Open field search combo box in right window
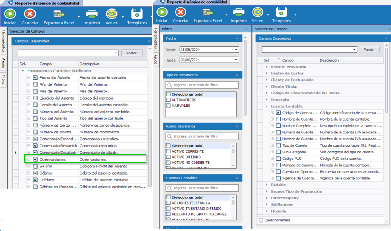Image resolution: width=391 pixels, height=231 pixels. 309,50
